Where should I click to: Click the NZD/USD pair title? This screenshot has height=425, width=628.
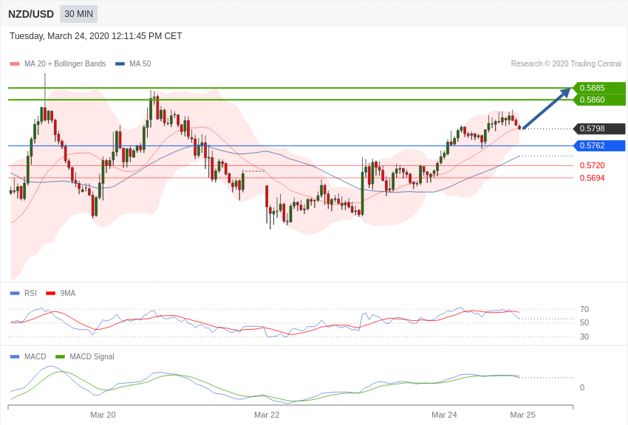click(x=31, y=14)
